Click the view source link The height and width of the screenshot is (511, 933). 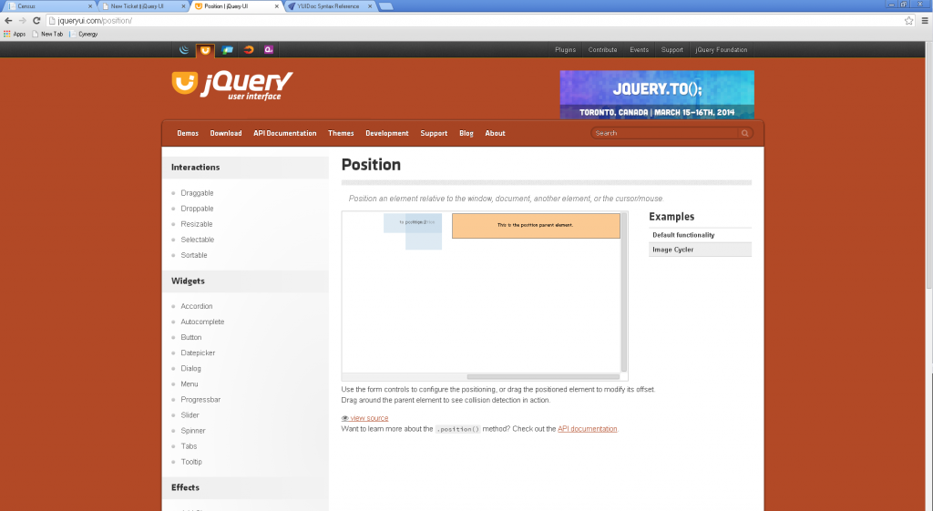pyautogui.click(x=368, y=418)
